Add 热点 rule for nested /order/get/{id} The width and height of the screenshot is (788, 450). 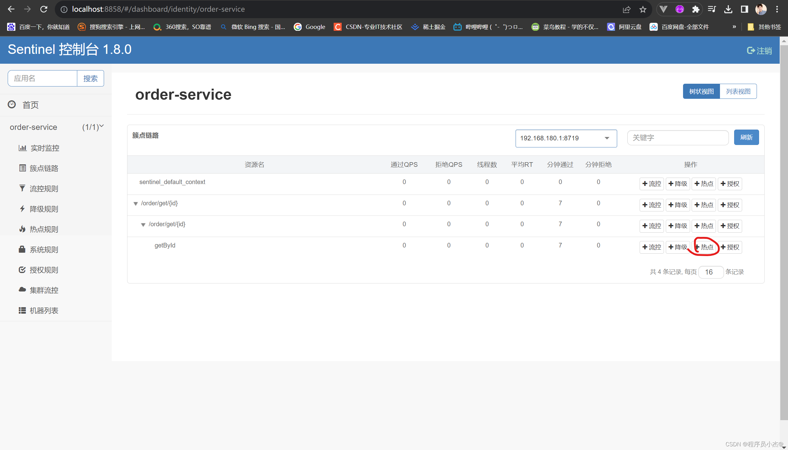click(704, 226)
